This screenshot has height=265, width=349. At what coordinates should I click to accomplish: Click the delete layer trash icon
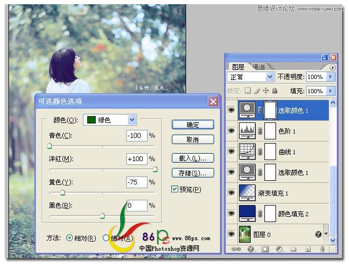[x=322, y=249]
